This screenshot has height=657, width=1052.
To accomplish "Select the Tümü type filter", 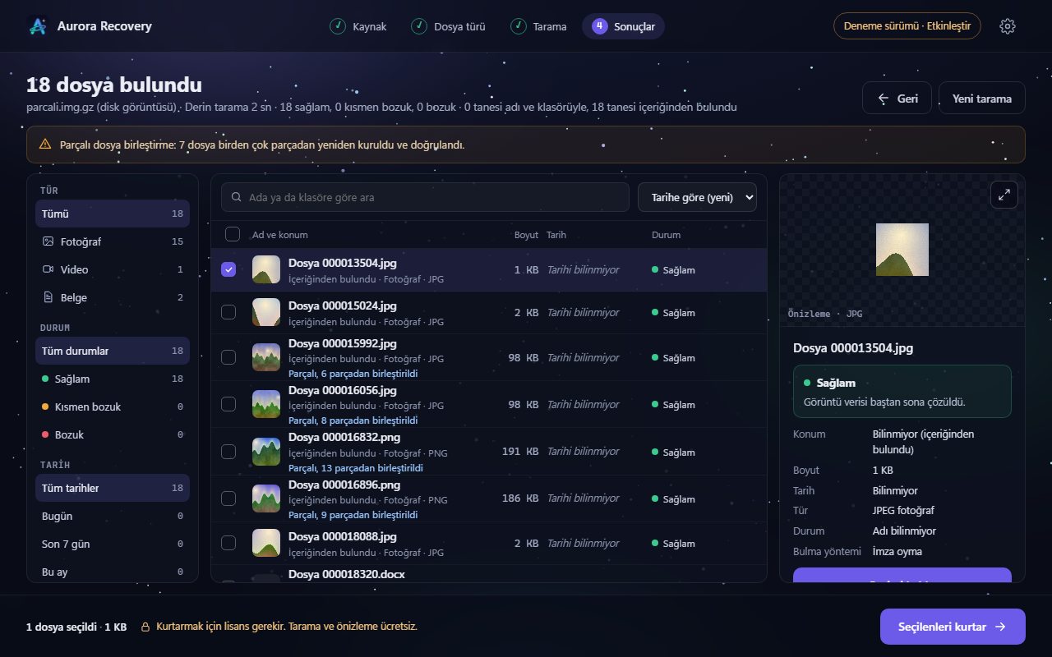I will (x=113, y=214).
